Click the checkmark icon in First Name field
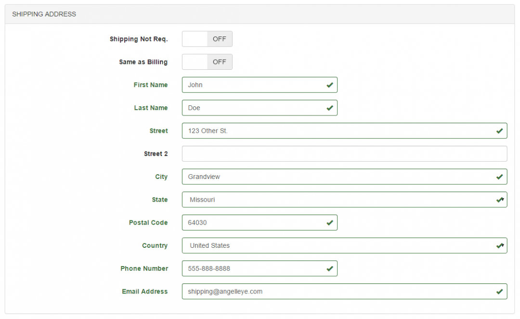The width and height of the screenshot is (520, 319). [x=330, y=85]
